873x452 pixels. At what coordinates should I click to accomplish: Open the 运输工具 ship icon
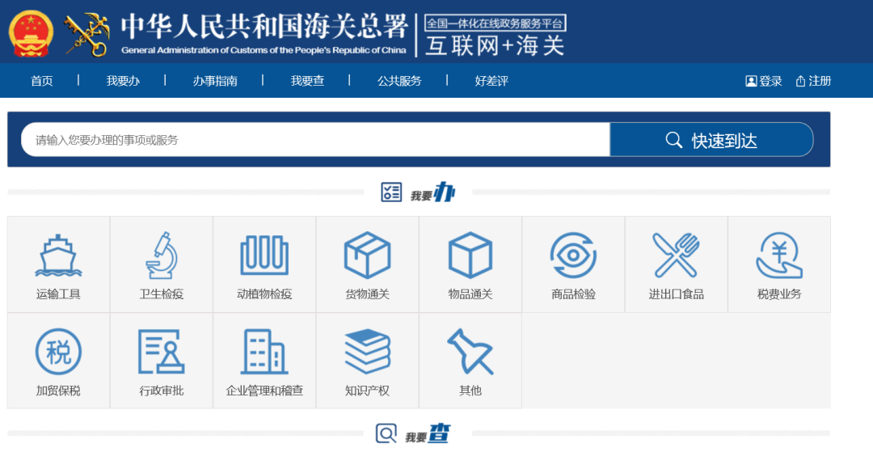(x=58, y=256)
